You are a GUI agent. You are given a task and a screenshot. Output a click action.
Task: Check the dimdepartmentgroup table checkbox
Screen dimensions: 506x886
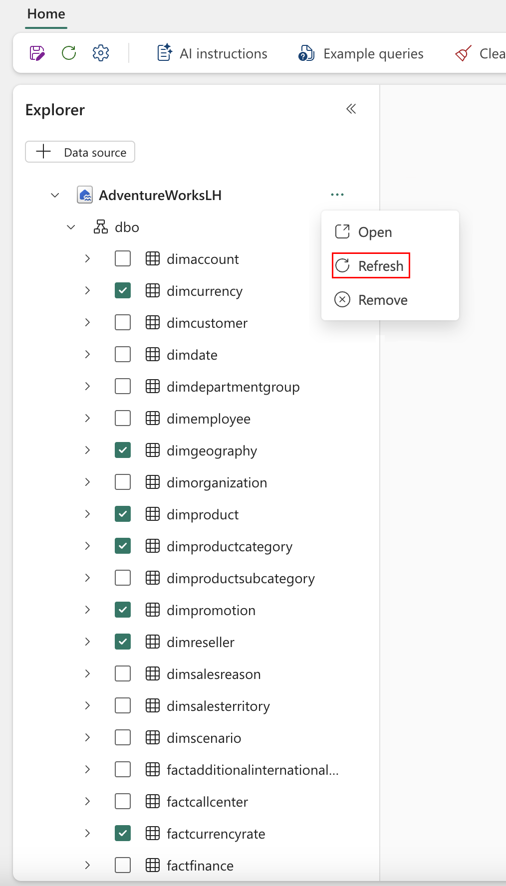(x=123, y=387)
